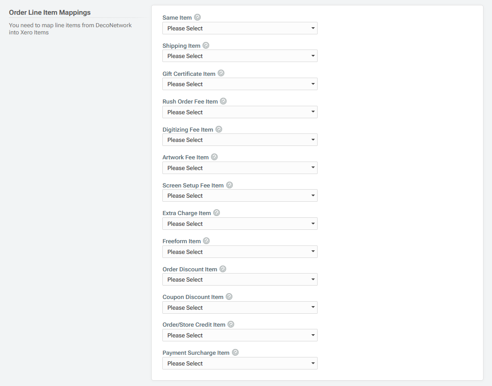
Task: Expand the Rush Order Fee Item select
Action: point(240,112)
